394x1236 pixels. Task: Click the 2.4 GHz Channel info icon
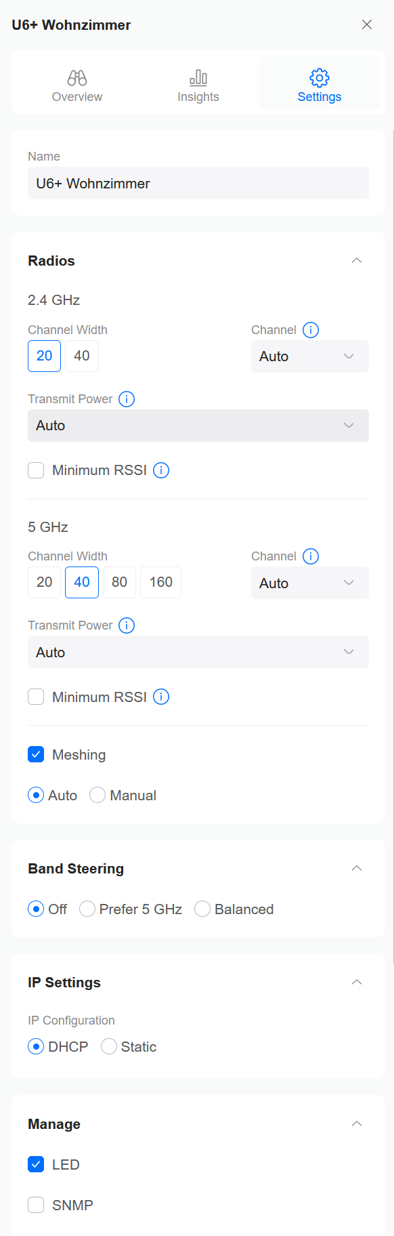coord(311,330)
